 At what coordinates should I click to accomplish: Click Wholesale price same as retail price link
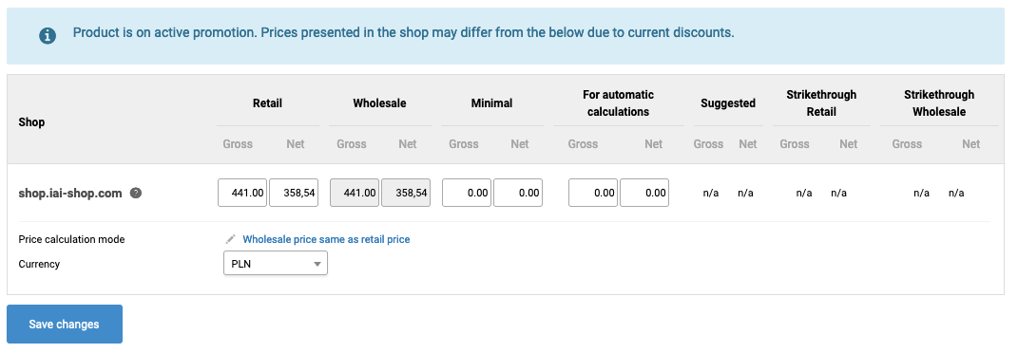326,239
